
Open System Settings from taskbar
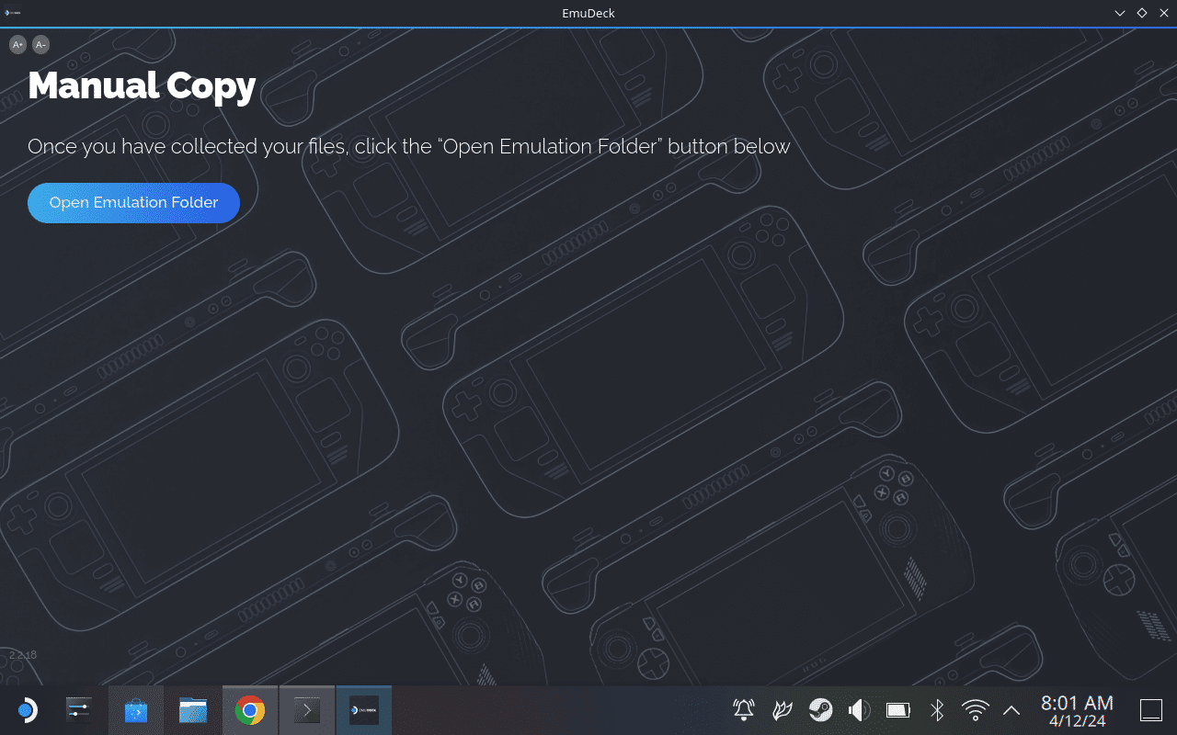(x=79, y=710)
